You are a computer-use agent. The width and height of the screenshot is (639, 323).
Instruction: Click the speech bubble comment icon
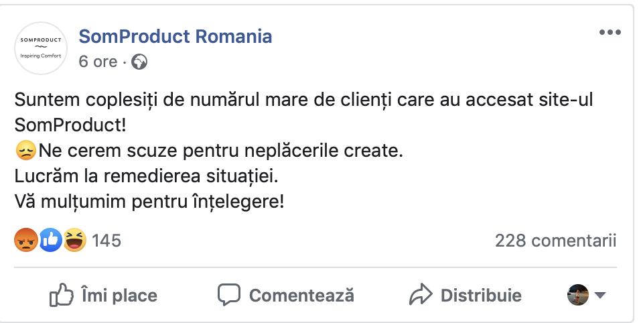[229, 295]
